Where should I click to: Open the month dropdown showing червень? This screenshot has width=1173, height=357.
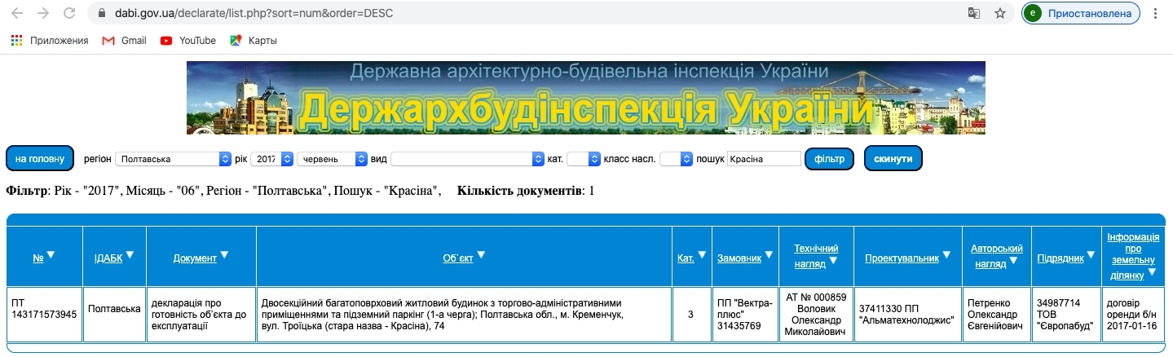coord(333,159)
